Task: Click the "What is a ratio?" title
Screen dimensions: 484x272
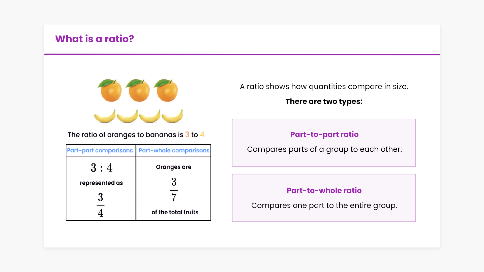Action: [95, 39]
